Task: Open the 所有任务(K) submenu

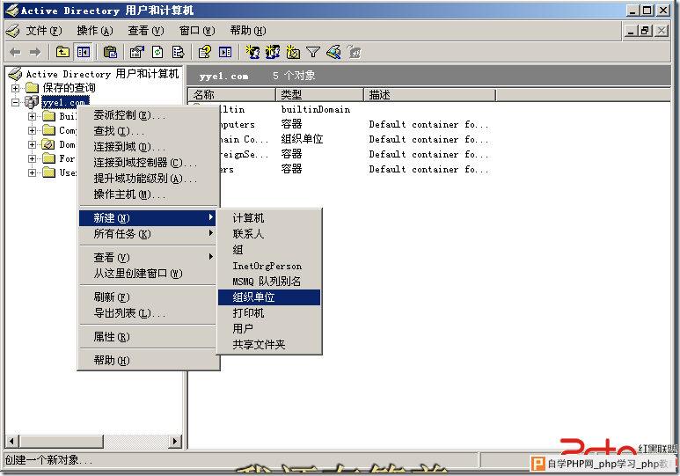Action: coord(148,234)
